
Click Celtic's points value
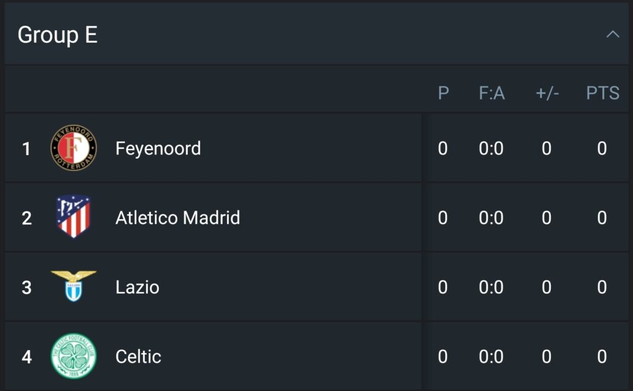coord(602,356)
